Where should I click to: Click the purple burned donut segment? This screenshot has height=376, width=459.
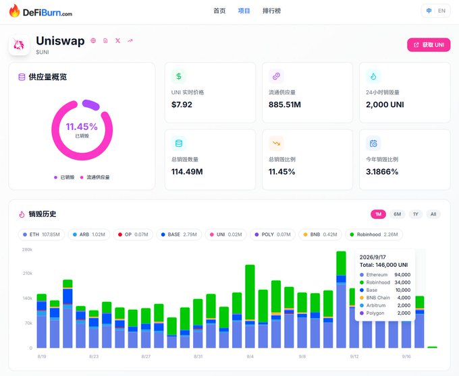[x=90, y=104]
